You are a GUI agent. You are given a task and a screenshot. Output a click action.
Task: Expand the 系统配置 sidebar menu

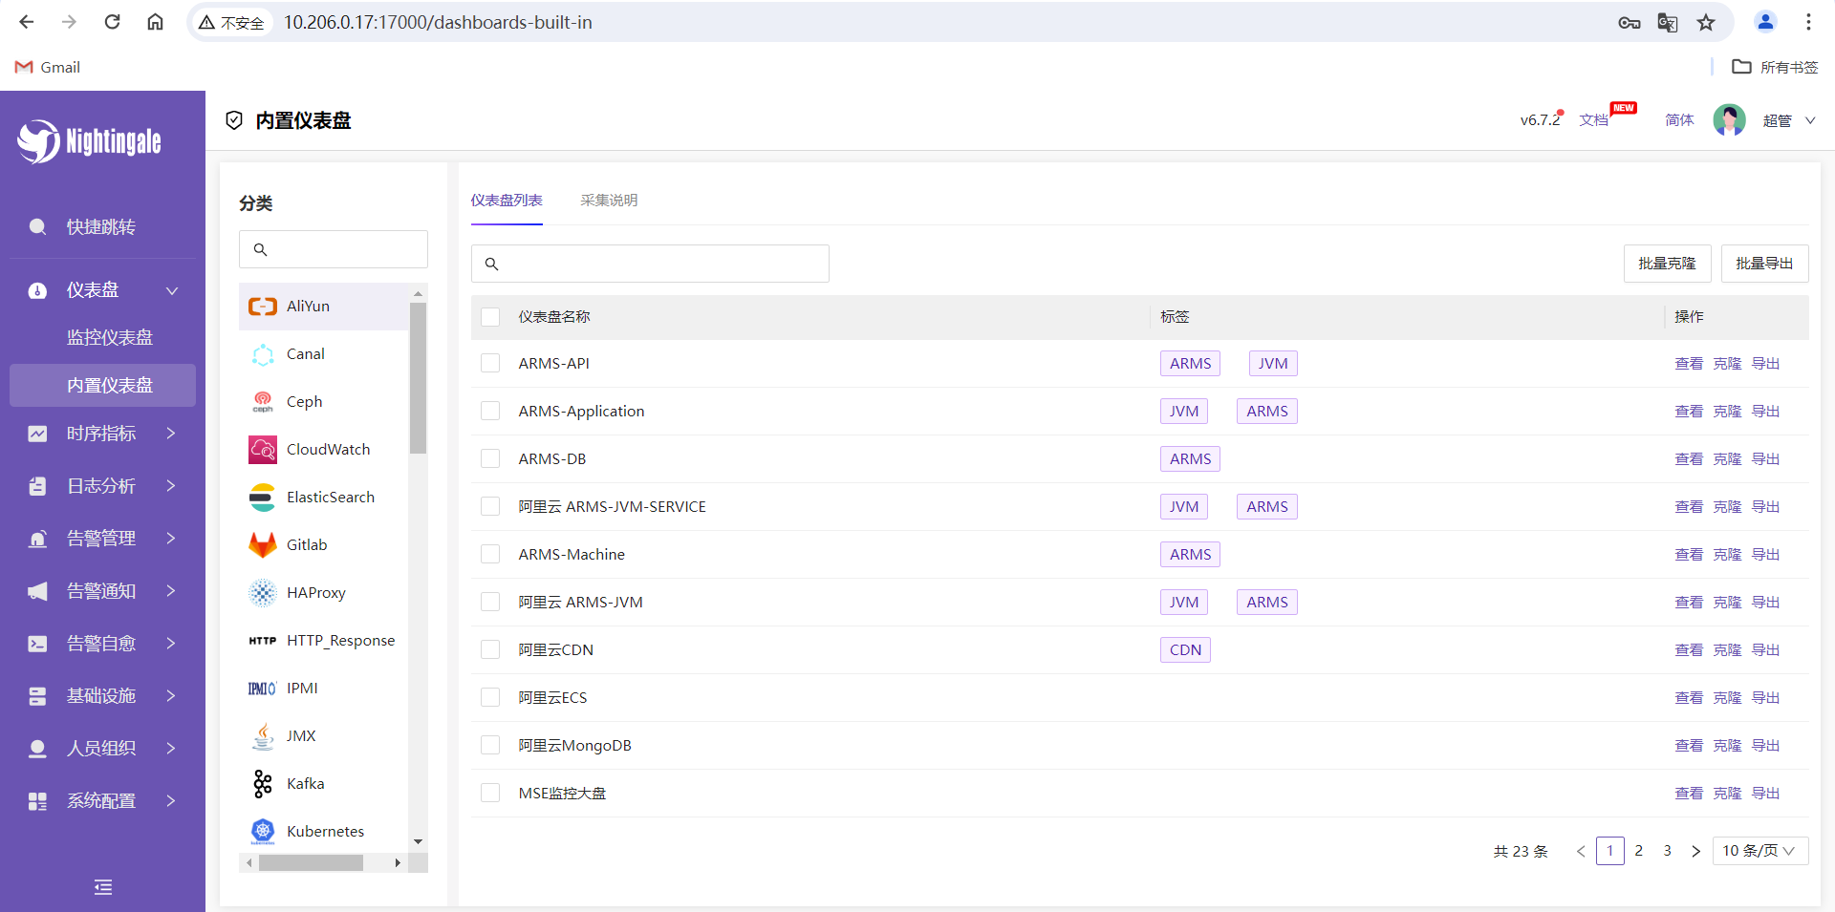[102, 801]
